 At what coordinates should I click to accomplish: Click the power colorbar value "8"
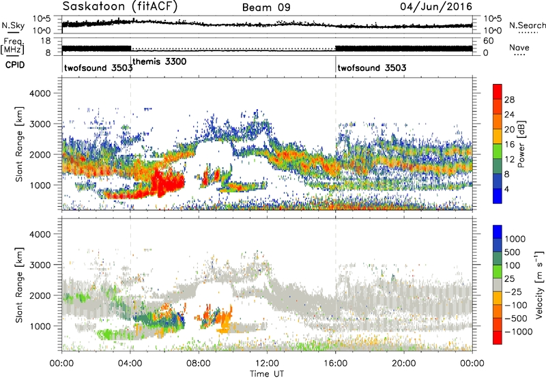[506, 175]
